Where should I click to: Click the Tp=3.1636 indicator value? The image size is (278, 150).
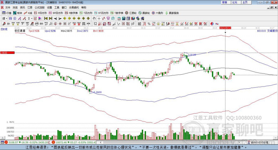(x=34, y=31)
